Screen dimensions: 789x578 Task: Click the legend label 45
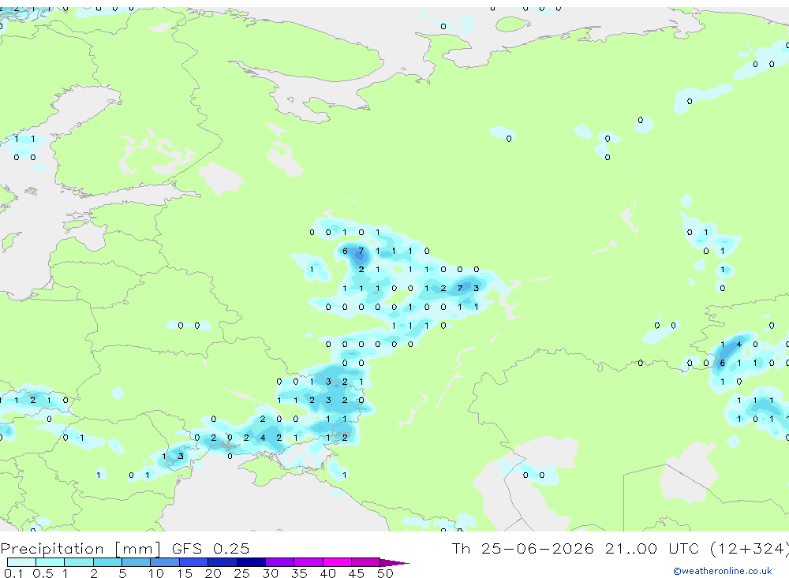pos(357,573)
